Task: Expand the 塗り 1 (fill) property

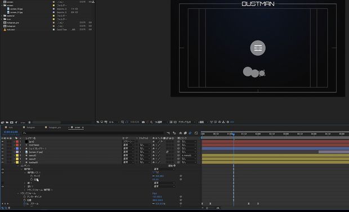Action: point(25,187)
